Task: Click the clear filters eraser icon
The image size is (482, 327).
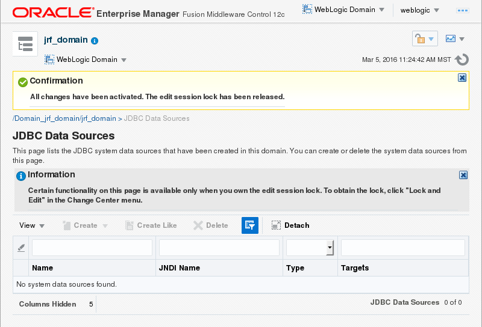Action: coord(21,248)
